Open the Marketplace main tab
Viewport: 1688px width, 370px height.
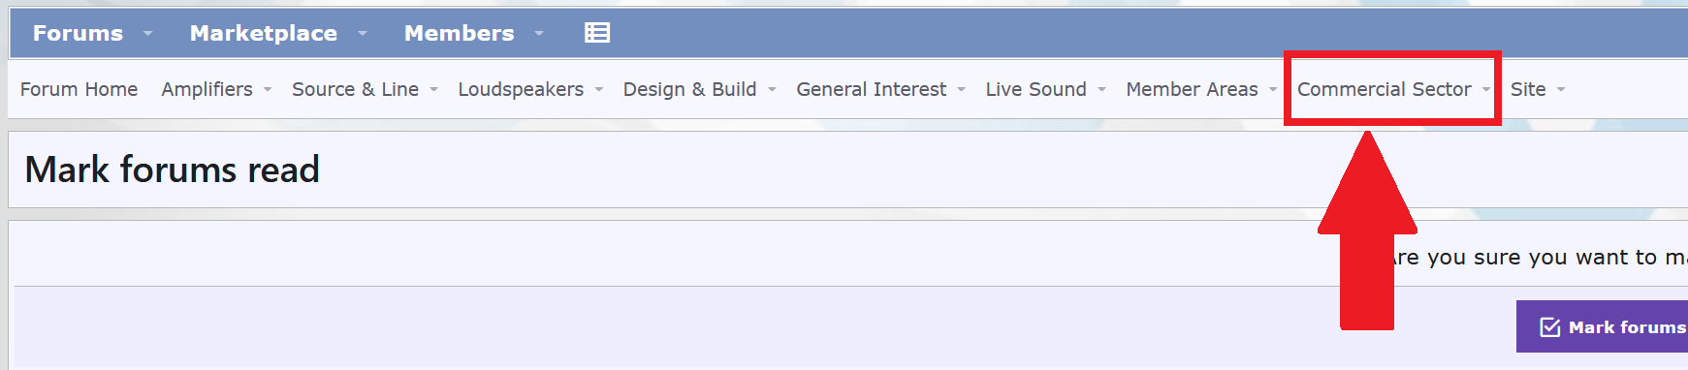(264, 33)
